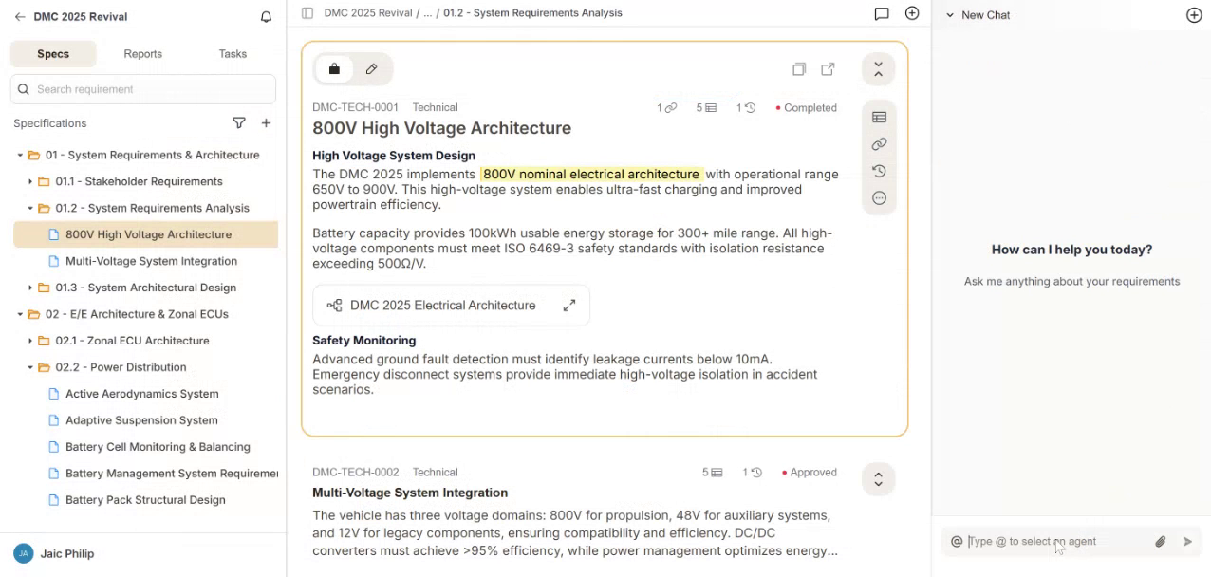Open requirement in external view icon

click(x=828, y=69)
